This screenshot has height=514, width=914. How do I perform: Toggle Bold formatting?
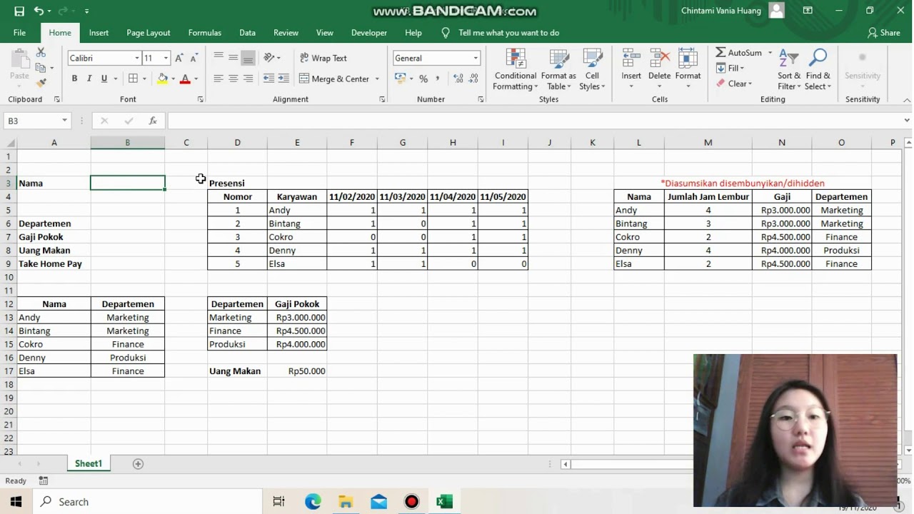pos(74,79)
